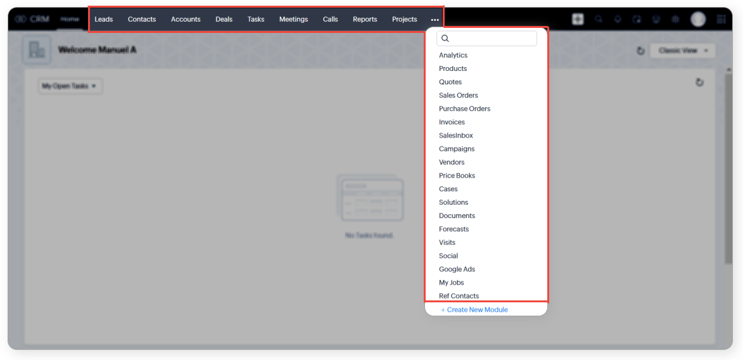The width and height of the screenshot is (743, 360).
Task: Go to the Reports tab
Action: point(365,20)
